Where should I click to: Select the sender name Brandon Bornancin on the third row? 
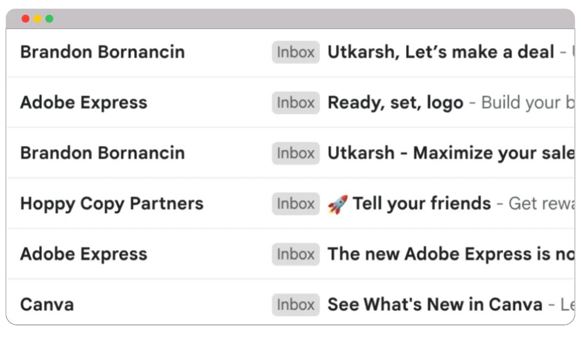pos(102,153)
